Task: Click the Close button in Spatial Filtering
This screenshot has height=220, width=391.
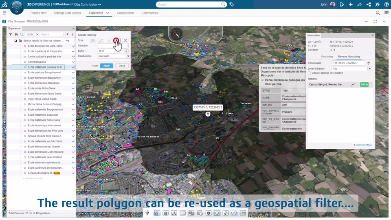Action: click(x=122, y=66)
